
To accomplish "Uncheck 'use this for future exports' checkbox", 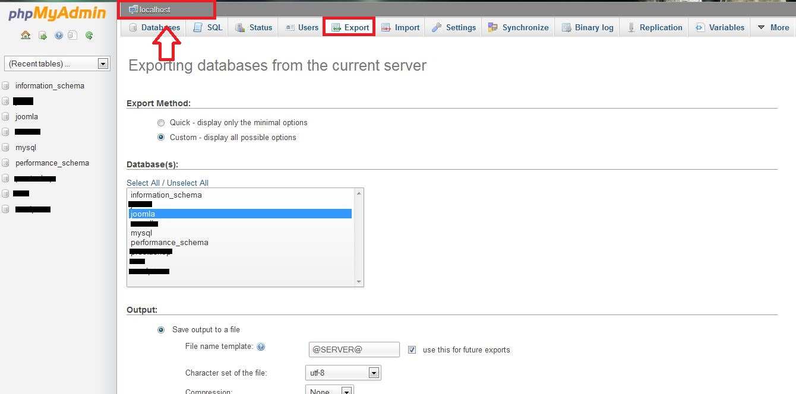I will point(412,350).
